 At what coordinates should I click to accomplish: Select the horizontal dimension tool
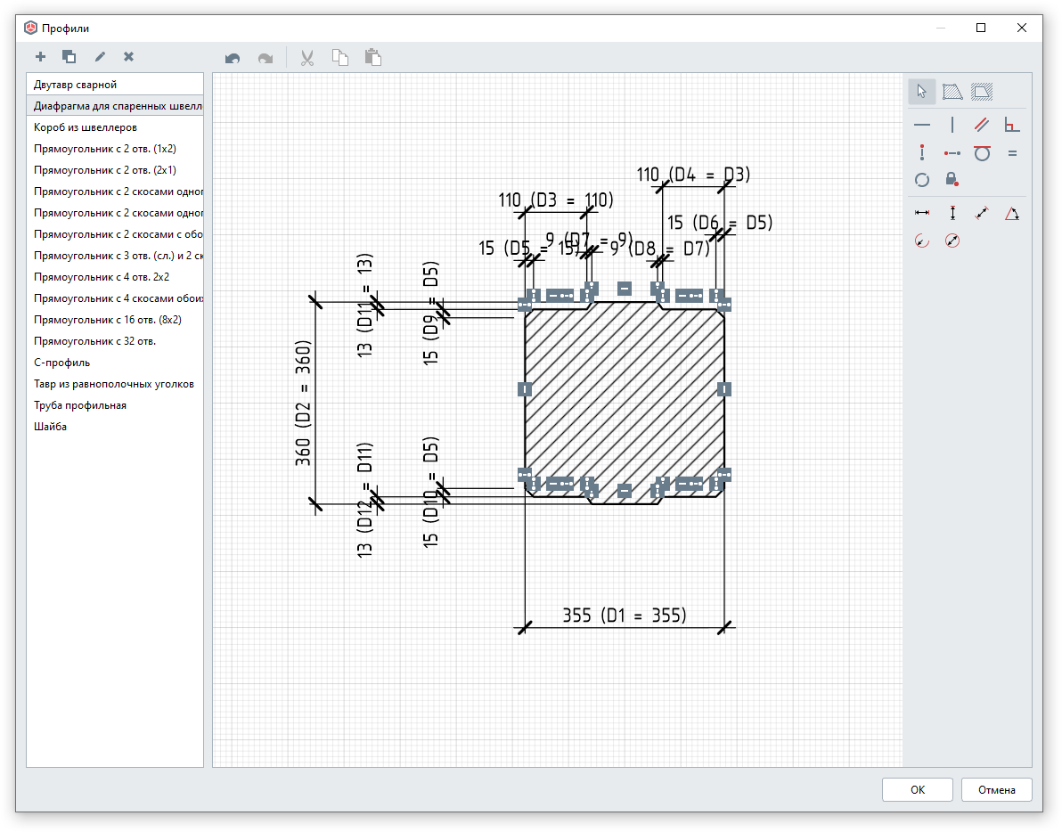(922, 213)
